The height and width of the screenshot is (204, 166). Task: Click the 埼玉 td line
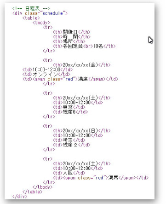click(x=69, y=140)
